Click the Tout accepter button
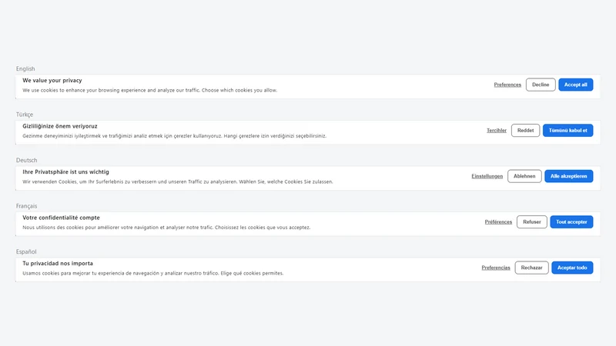Viewport: 616px width, 346px height. pyautogui.click(x=571, y=222)
